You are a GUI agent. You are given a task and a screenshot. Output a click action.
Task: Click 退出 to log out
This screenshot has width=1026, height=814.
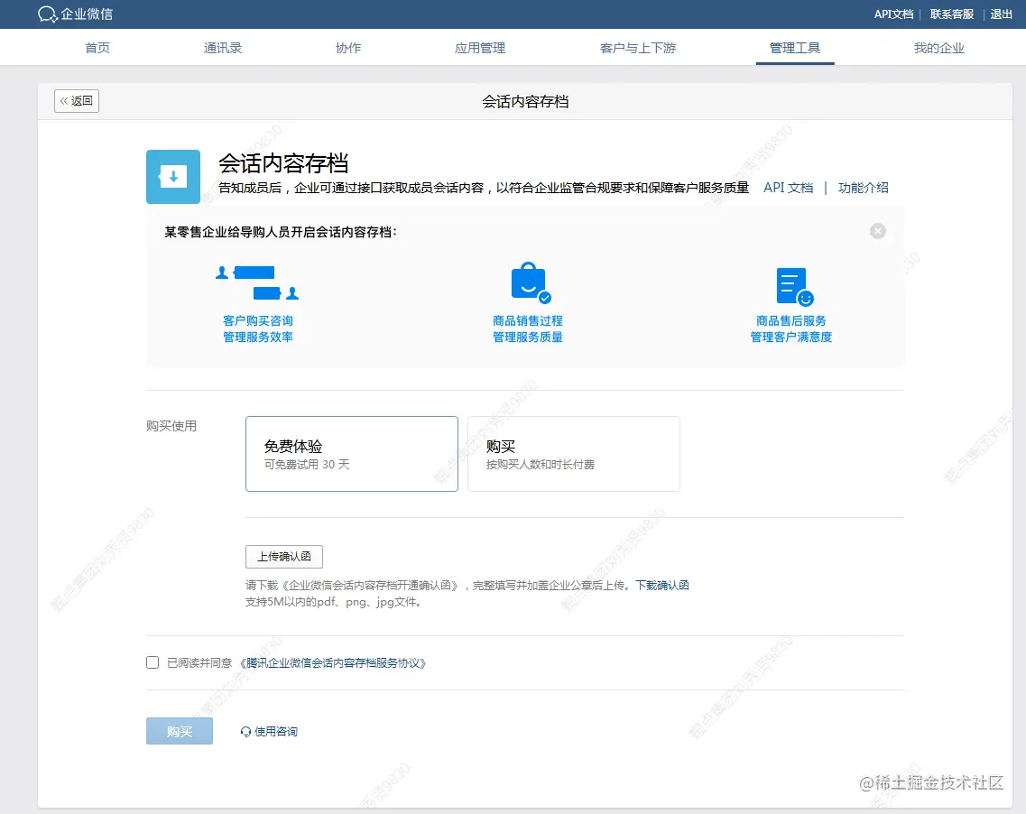[x=1001, y=14]
